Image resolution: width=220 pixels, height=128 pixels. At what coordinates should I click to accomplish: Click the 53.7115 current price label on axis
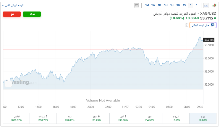209,40
